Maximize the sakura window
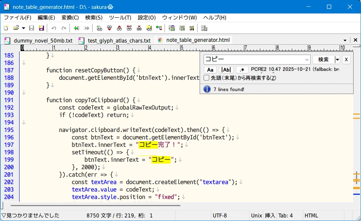The height and width of the screenshot is (221, 361). pyautogui.click(x=329, y=7)
